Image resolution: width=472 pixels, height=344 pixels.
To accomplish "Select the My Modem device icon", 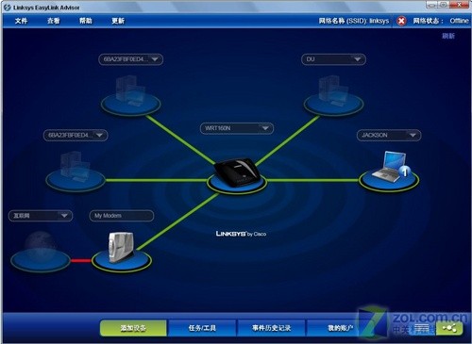I will pos(121,247).
